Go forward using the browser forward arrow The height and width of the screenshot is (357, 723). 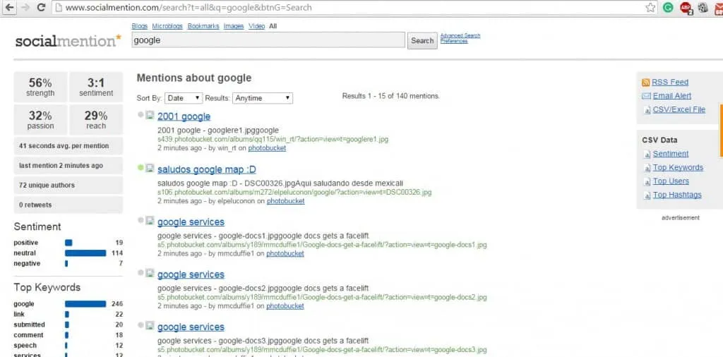(x=25, y=7)
